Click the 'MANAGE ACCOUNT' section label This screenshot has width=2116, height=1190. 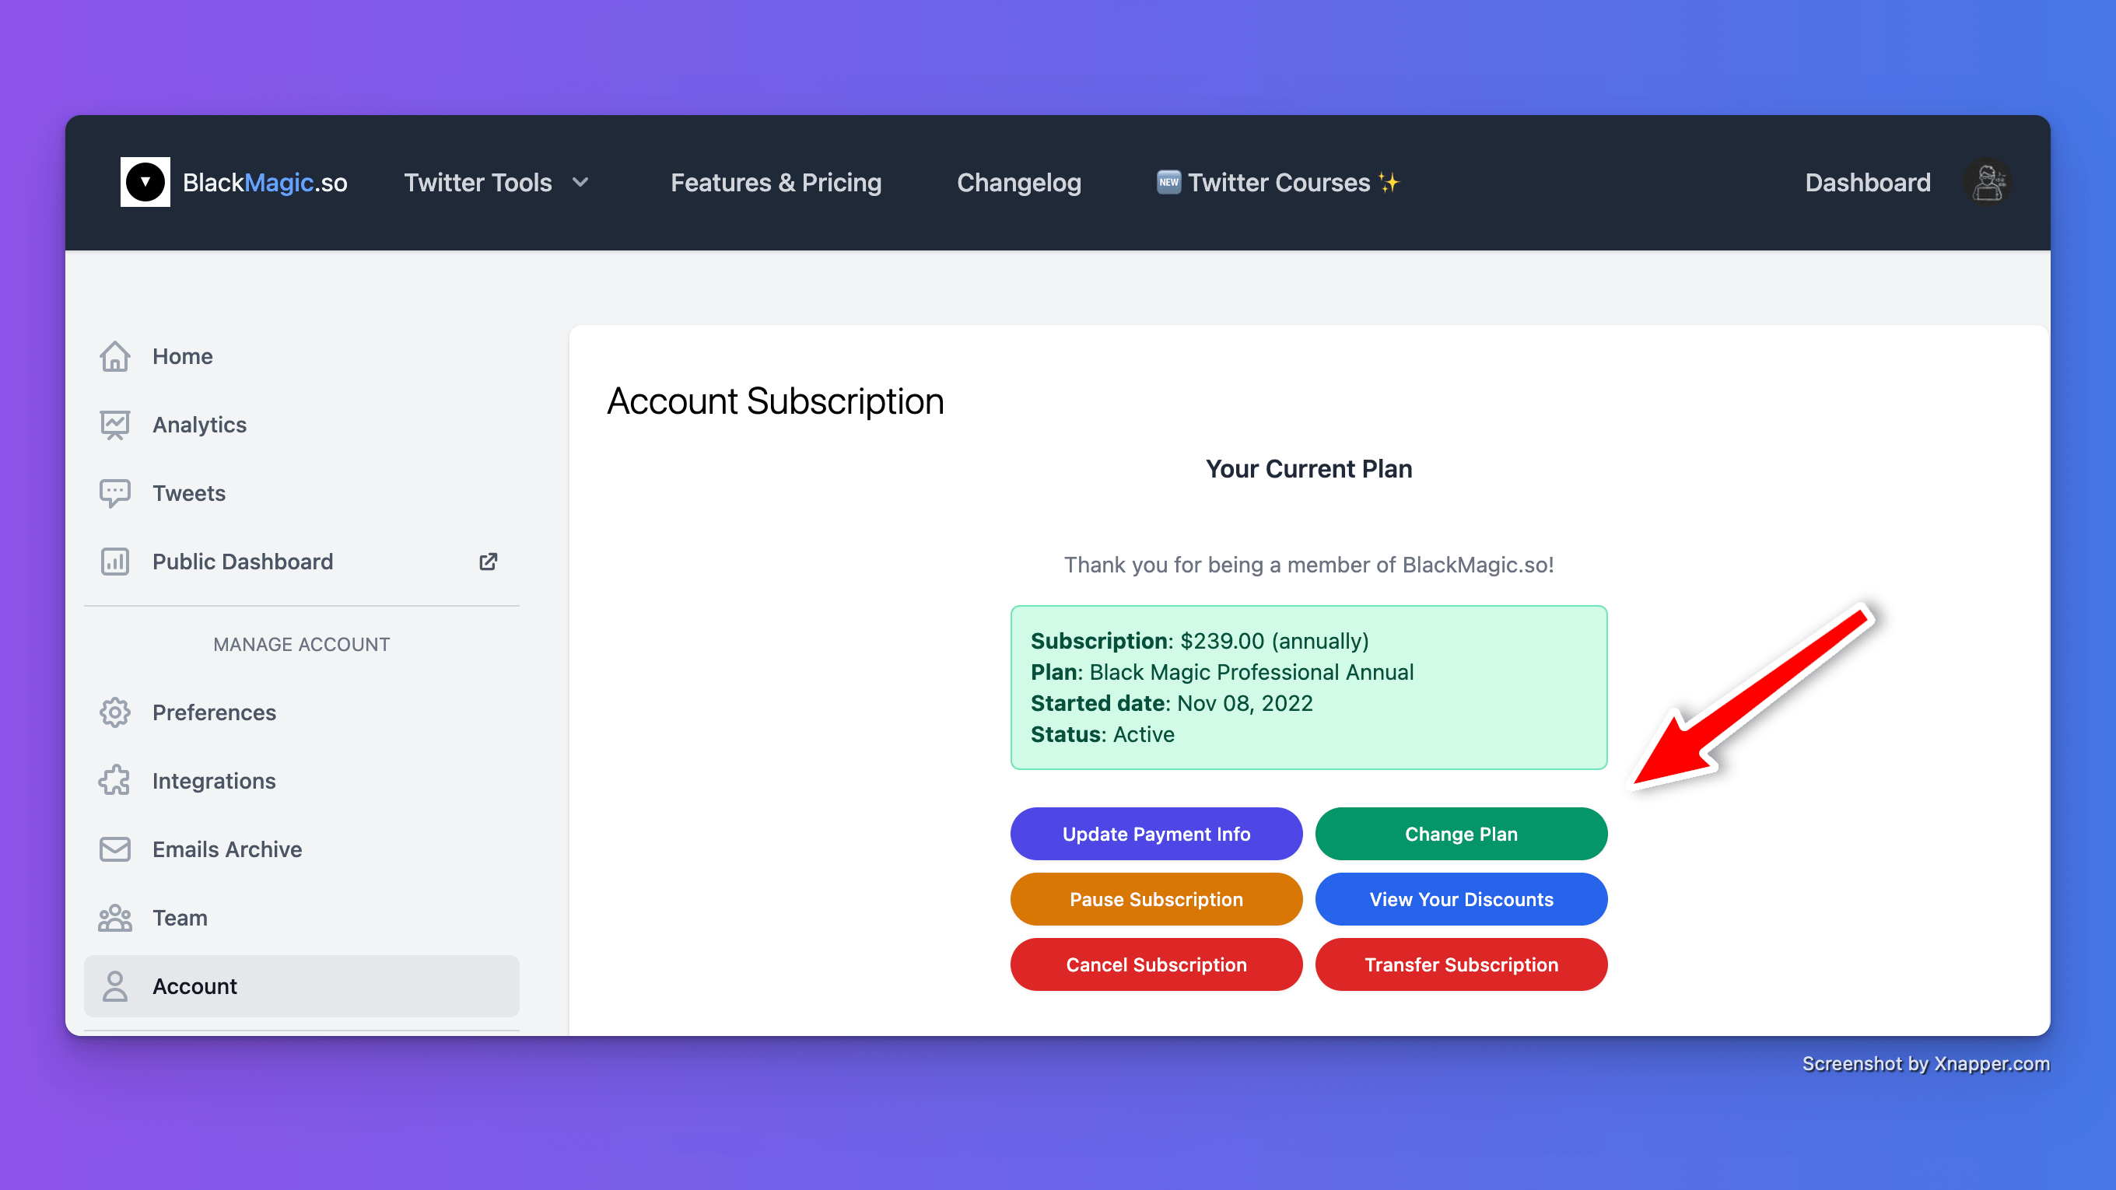[302, 645]
